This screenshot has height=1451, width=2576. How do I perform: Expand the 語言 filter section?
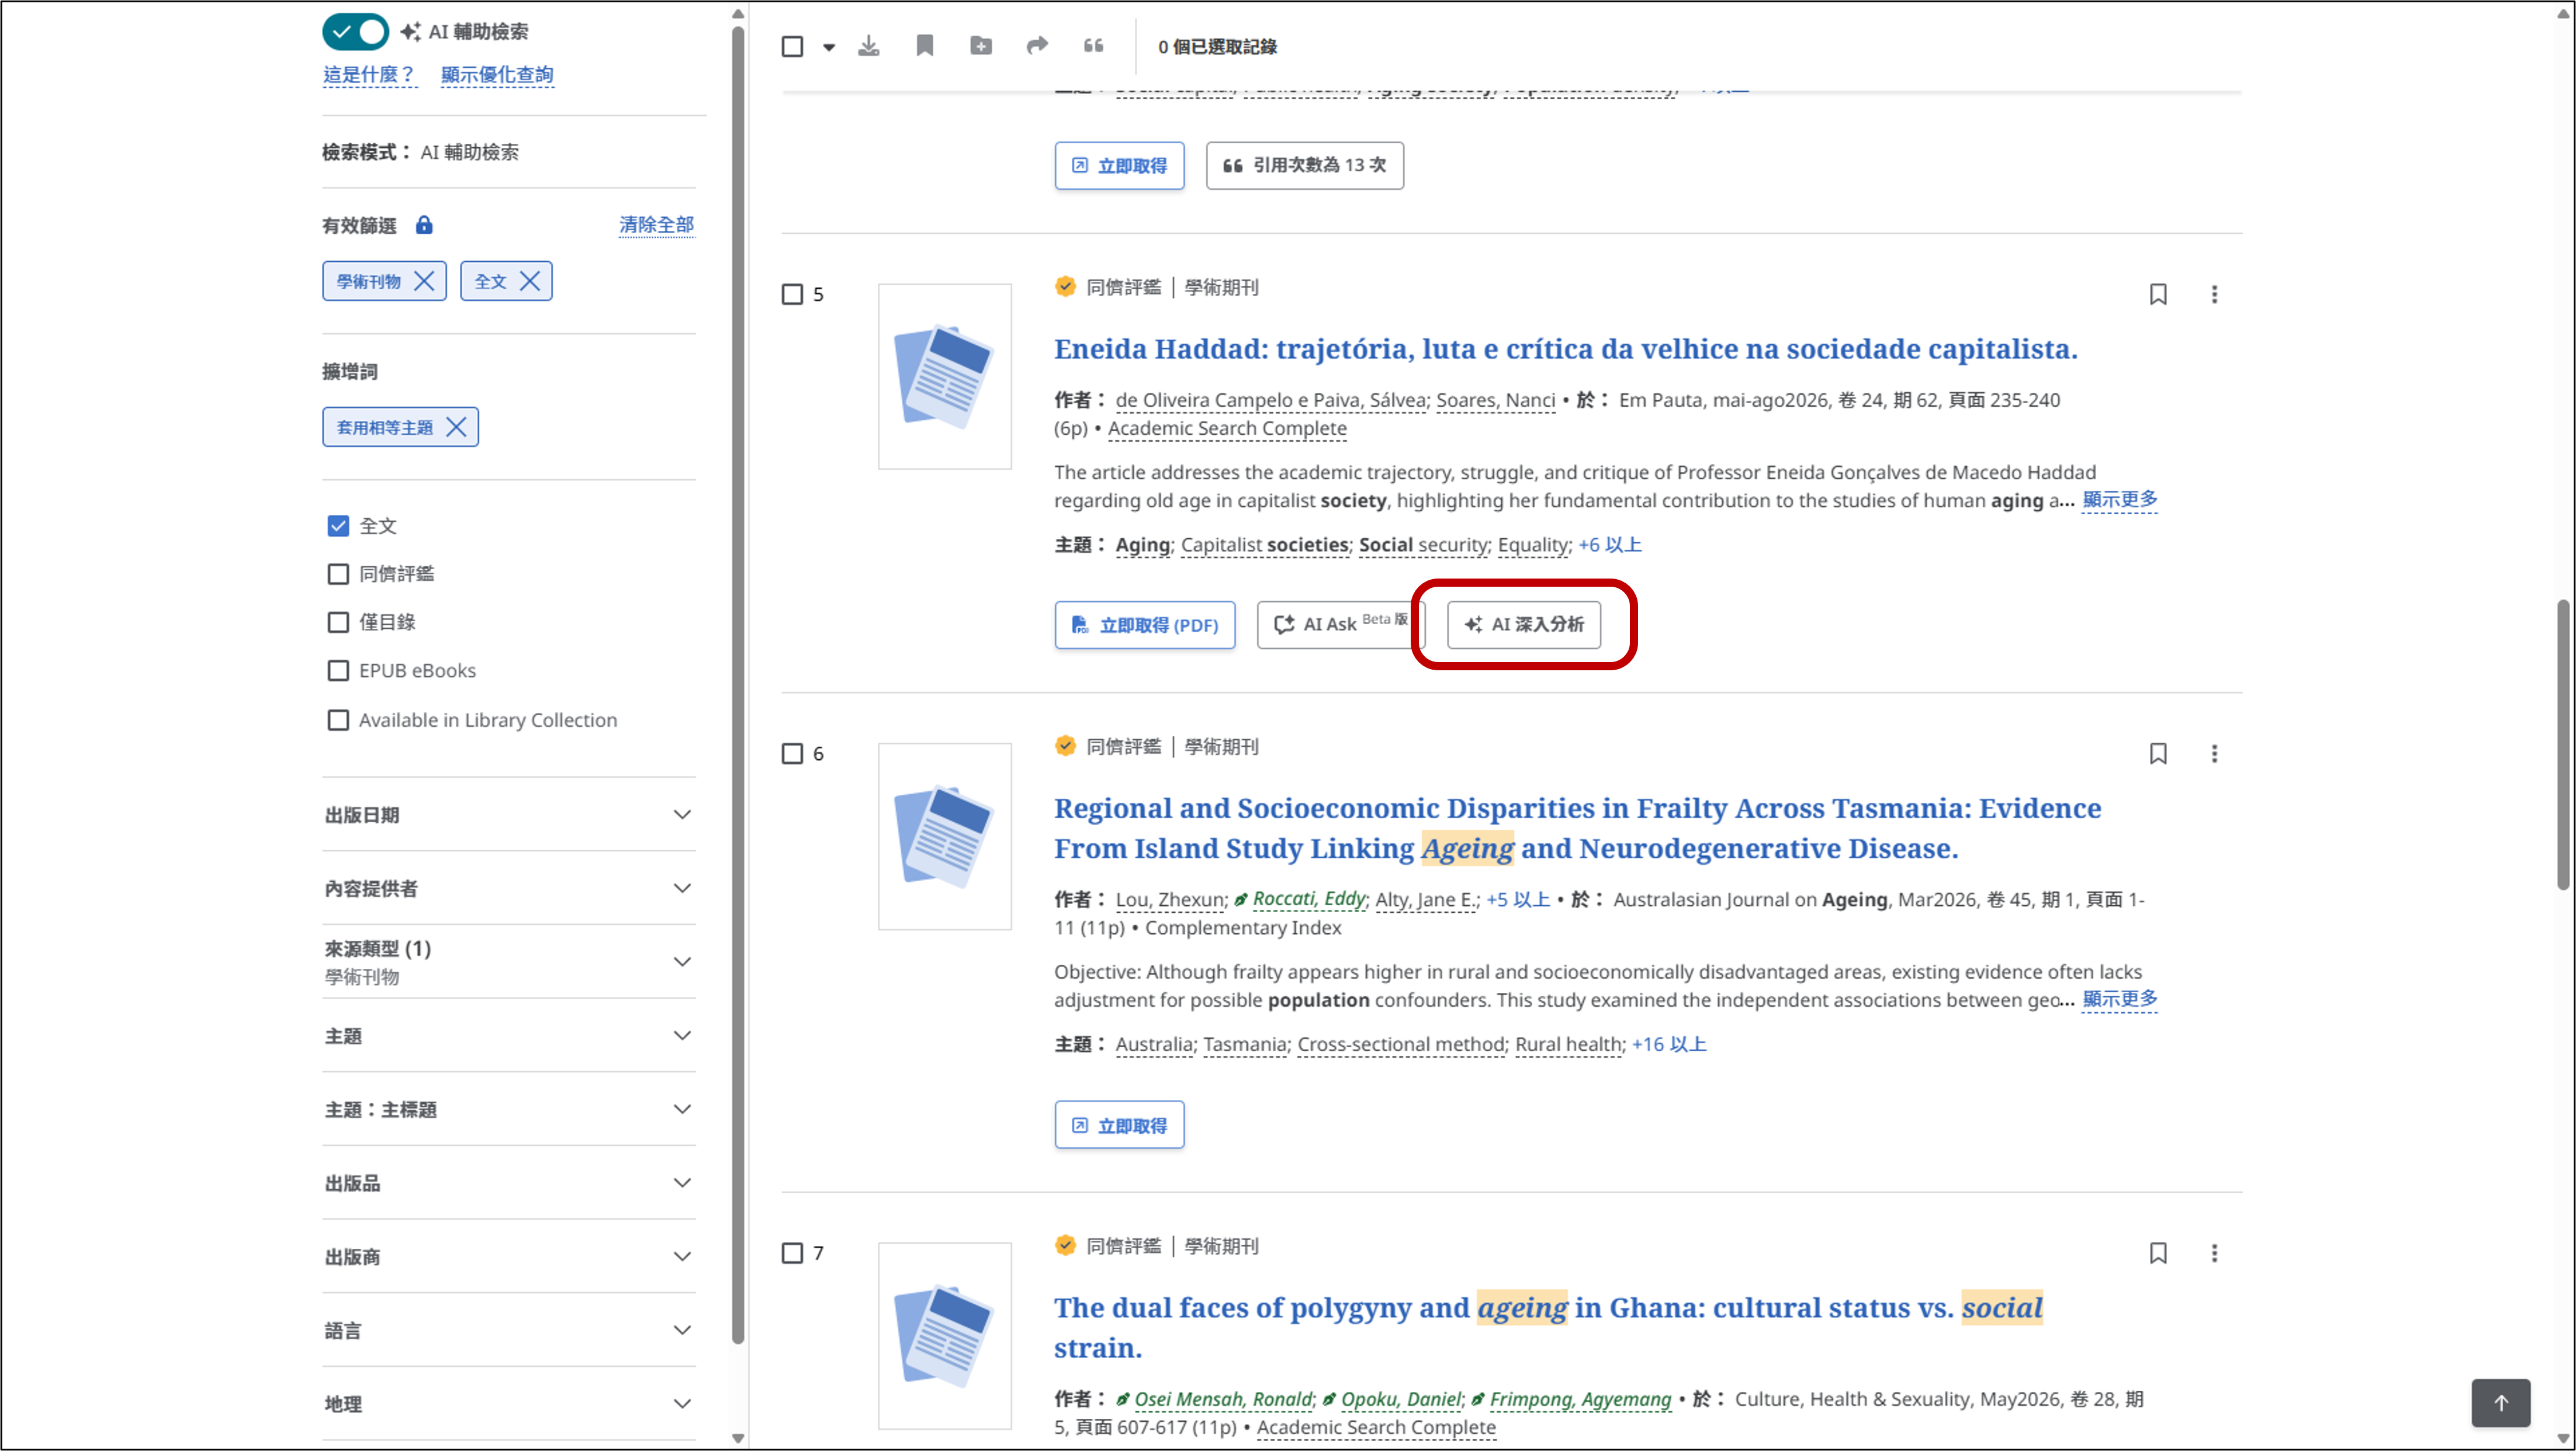coord(509,1330)
